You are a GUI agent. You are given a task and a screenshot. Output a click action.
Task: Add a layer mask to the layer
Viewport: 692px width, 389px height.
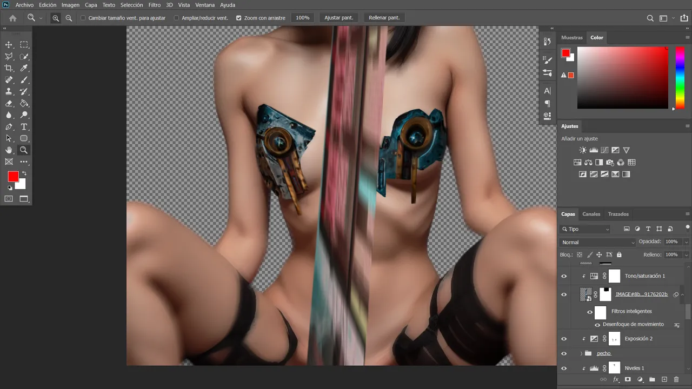coord(628,380)
